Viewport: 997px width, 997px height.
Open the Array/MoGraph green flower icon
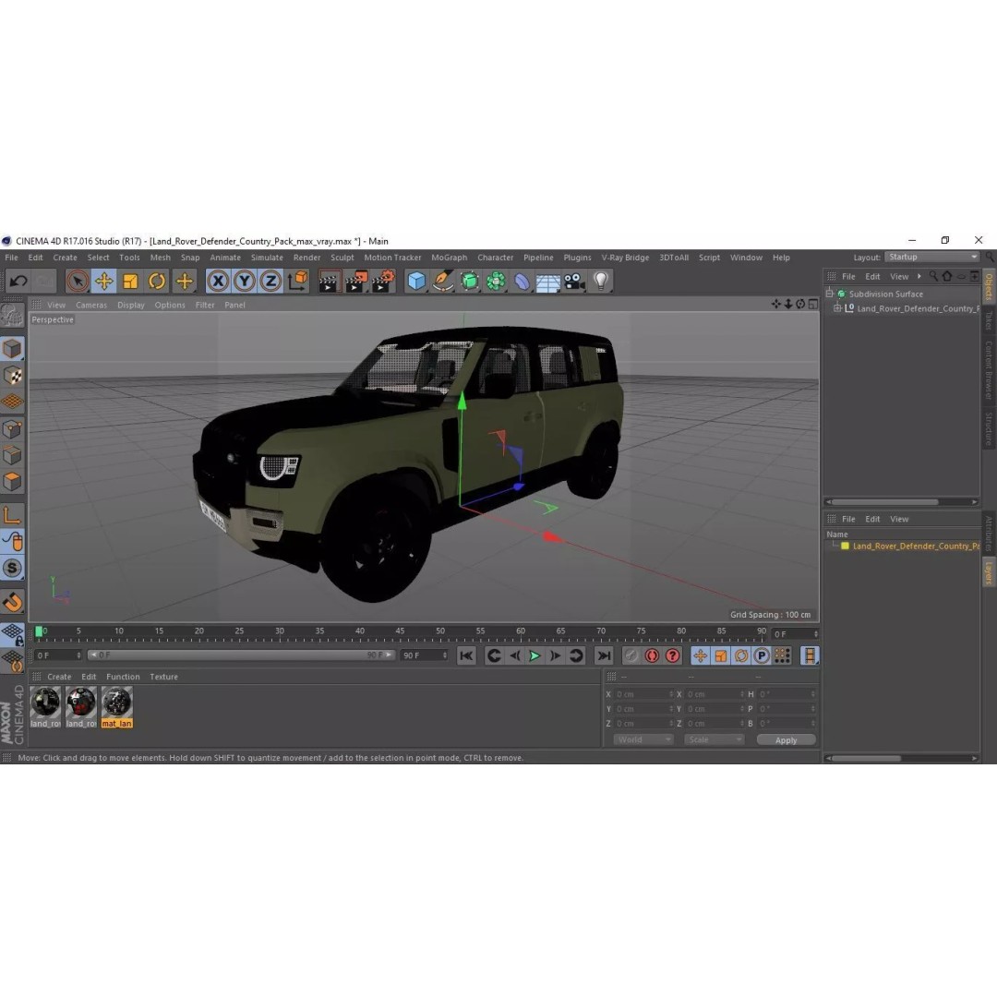[496, 281]
